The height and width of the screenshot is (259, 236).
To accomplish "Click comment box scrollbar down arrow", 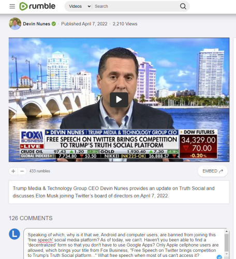I will [227, 254].
